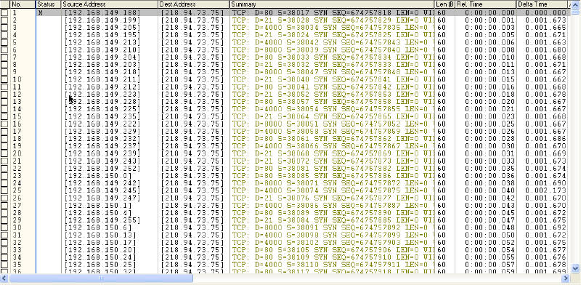Check the box for packet No. 13
The width and height of the screenshot is (581, 285).
tap(4, 102)
